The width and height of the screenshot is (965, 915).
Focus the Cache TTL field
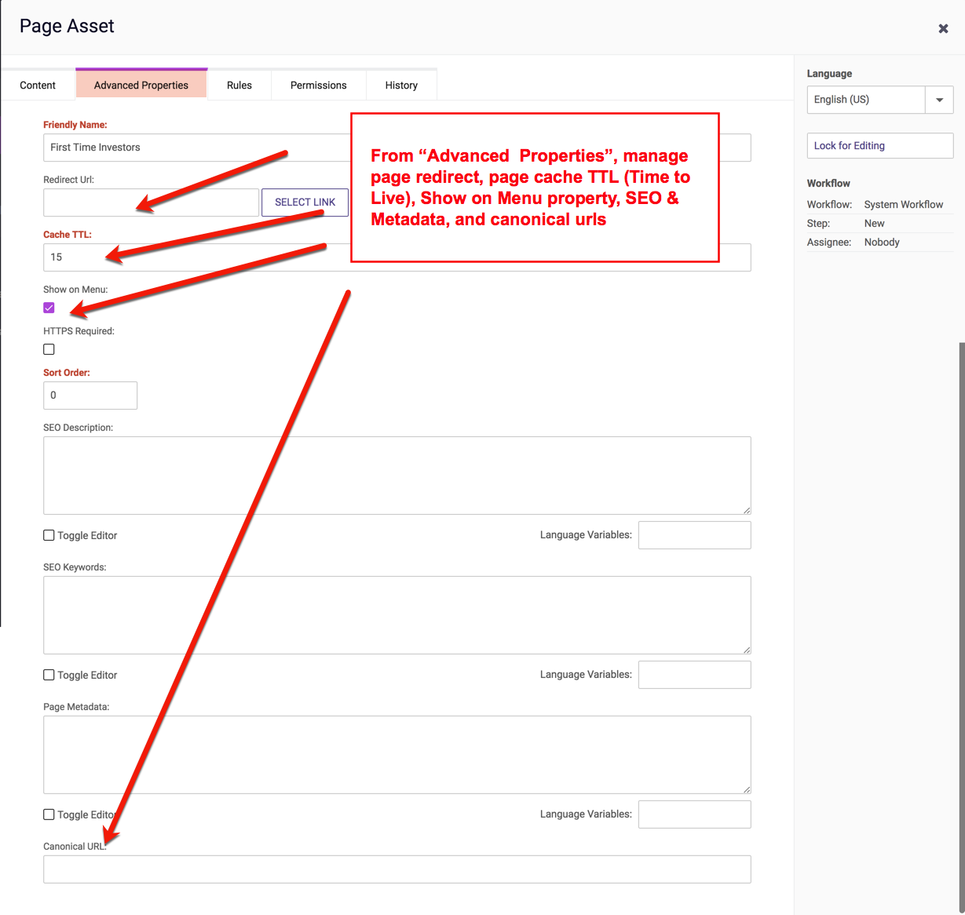point(196,257)
